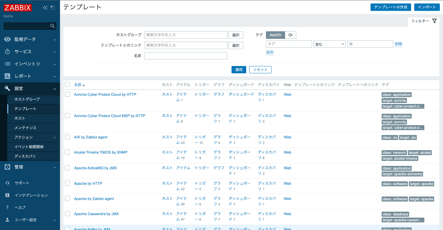Check the Apache by Zabbix agent row

click(x=67, y=198)
